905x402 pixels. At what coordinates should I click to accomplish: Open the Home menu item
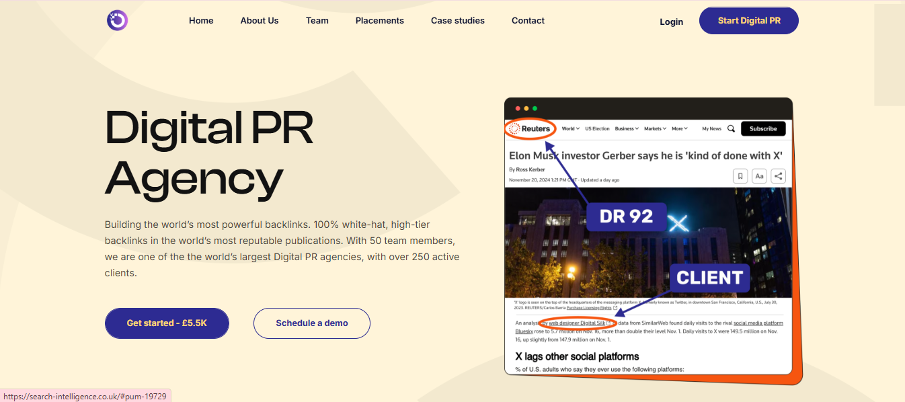point(201,21)
